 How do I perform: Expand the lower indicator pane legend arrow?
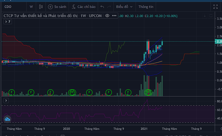[x=6, y=100]
